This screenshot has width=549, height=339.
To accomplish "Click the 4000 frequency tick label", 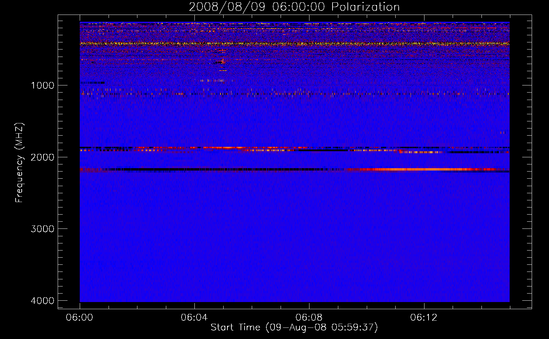I will point(42,301).
